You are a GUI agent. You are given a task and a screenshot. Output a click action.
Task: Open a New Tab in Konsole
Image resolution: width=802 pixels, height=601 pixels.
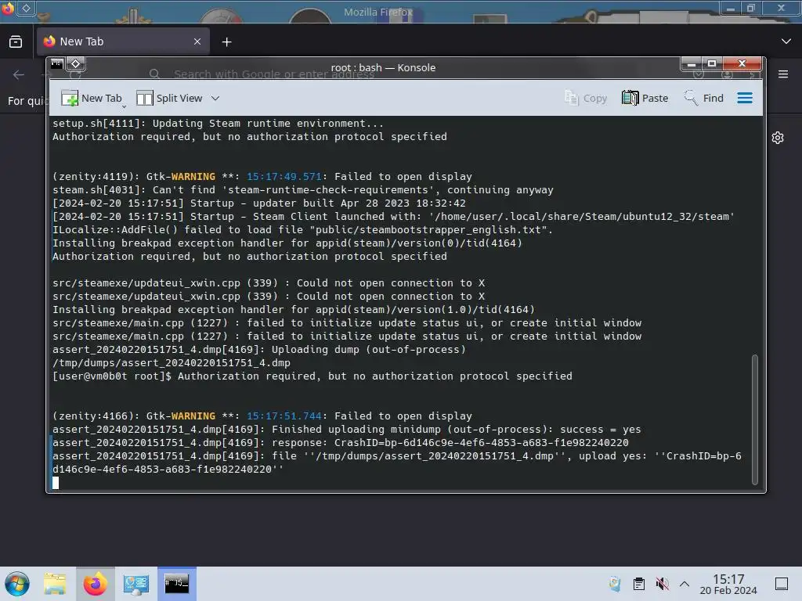click(x=92, y=98)
